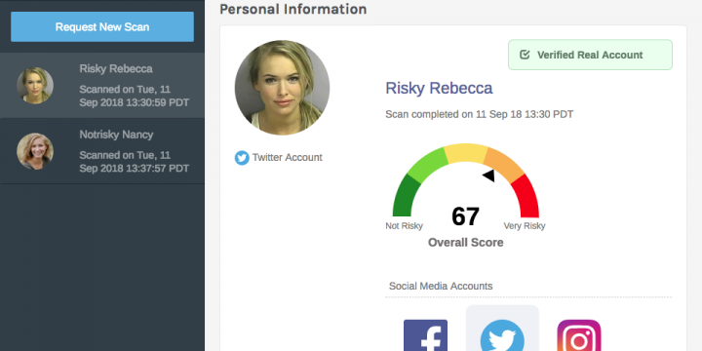Click Notrisky Nancy's sidebar avatar
Screen dimensions: 702x351
pyautogui.click(x=35, y=151)
